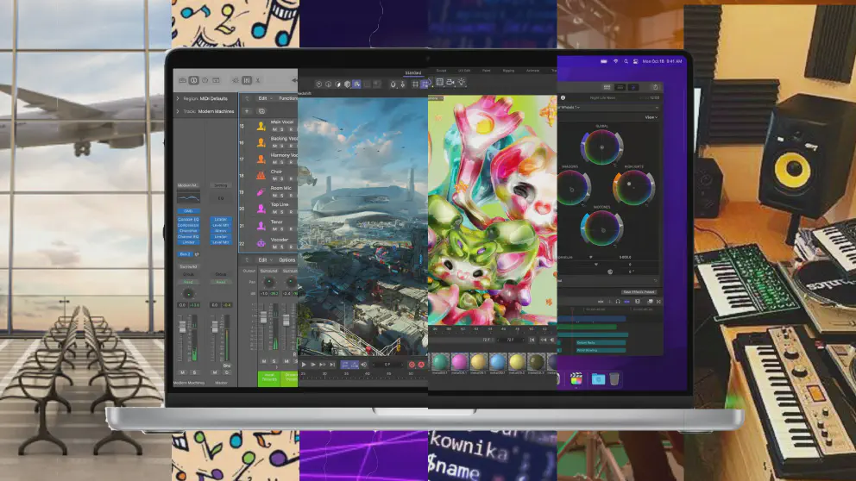
Task: Open the Edit dropdown above the track list
Action: [x=264, y=99]
